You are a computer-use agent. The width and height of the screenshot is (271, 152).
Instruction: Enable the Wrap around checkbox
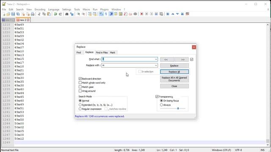[80, 91]
